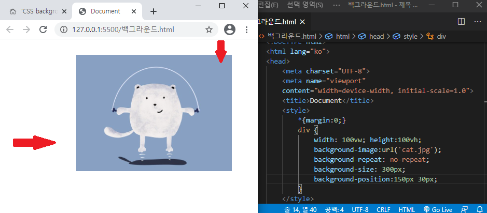
Task: Open a new Chrome tab with plus
Action: coord(154,11)
